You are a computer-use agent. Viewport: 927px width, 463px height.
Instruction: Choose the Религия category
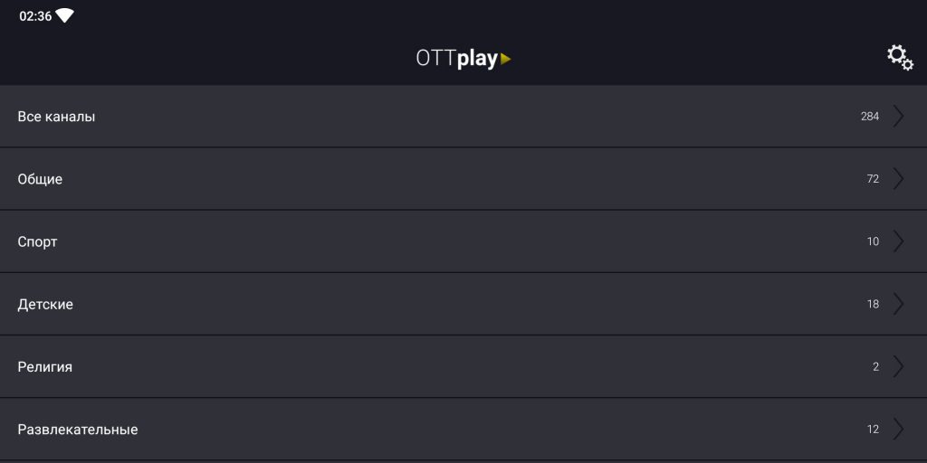point(463,367)
